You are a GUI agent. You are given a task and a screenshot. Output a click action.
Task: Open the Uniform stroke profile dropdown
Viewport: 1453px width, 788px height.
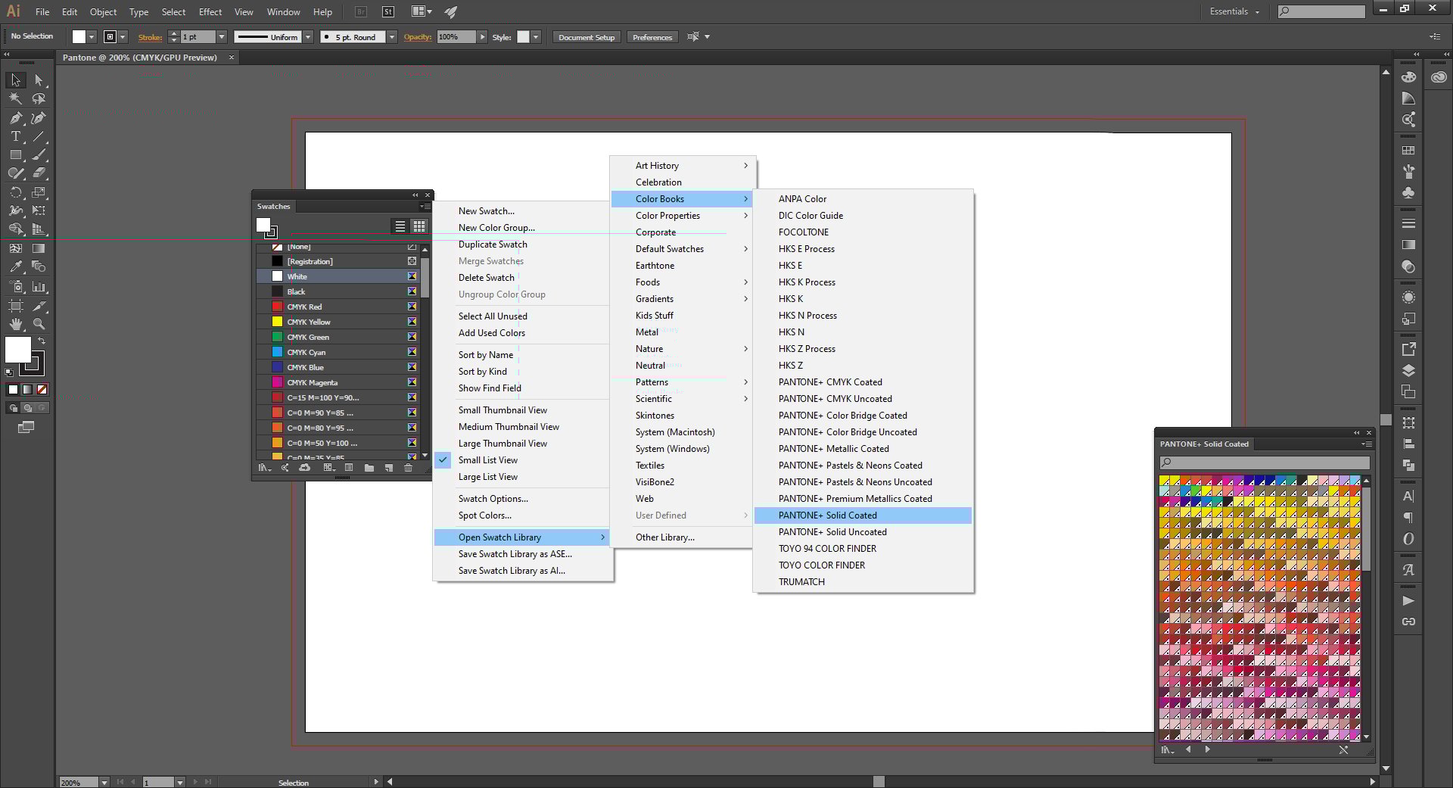pos(308,37)
